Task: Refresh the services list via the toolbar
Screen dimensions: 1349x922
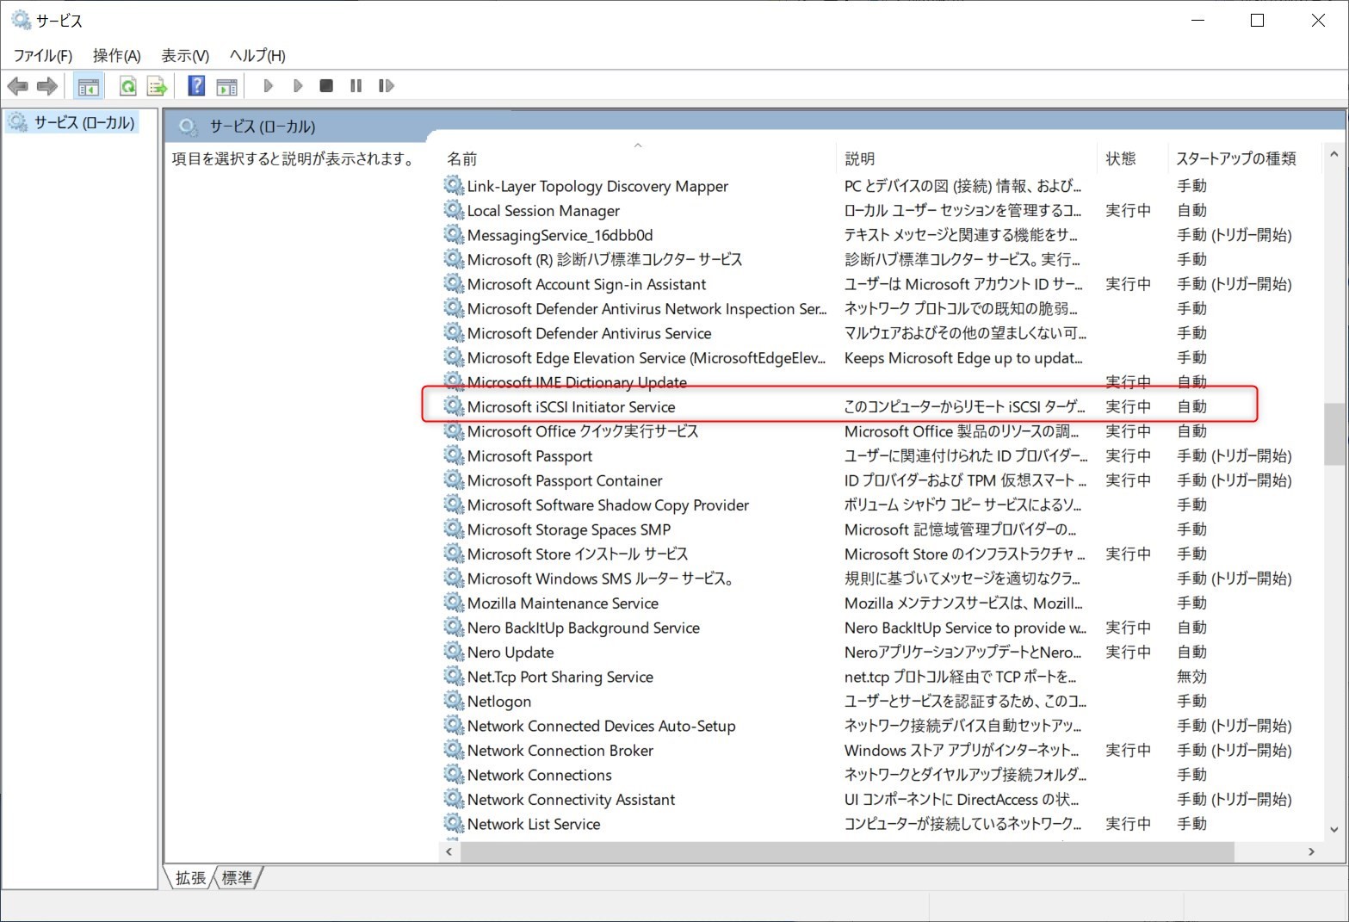Action: [x=127, y=86]
